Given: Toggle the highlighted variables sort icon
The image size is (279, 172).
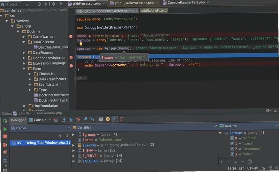Looking at the screenshot, I should [x=115, y=119].
